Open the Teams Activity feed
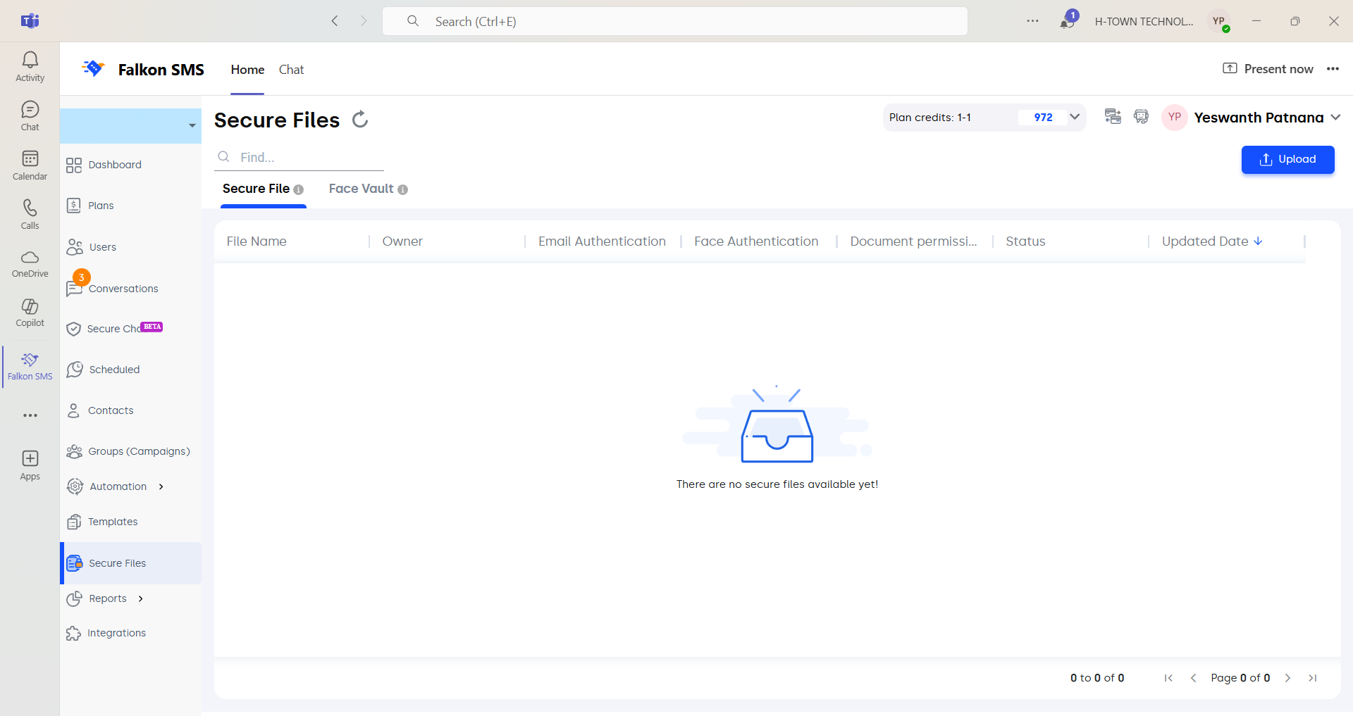 coord(30,67)
